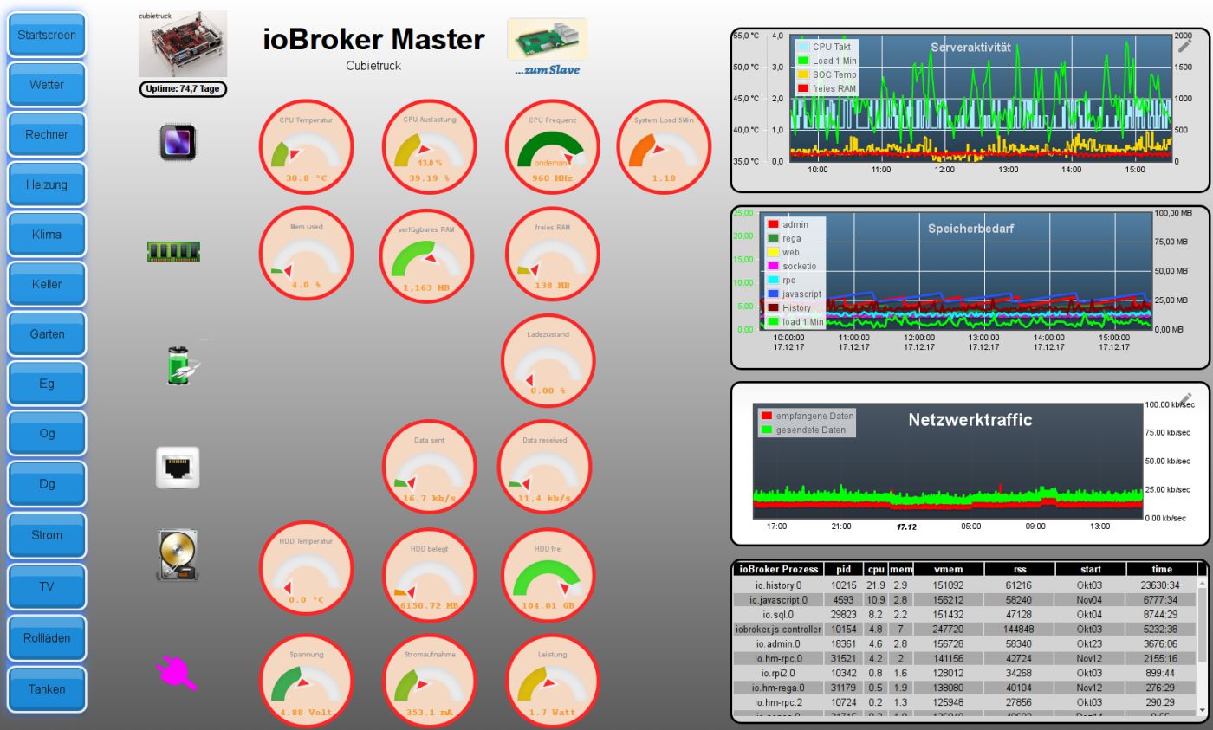This screenshot has height=730, width=1213.
Task: Click the magenta power plug icon
Action: tap(176, 673)
